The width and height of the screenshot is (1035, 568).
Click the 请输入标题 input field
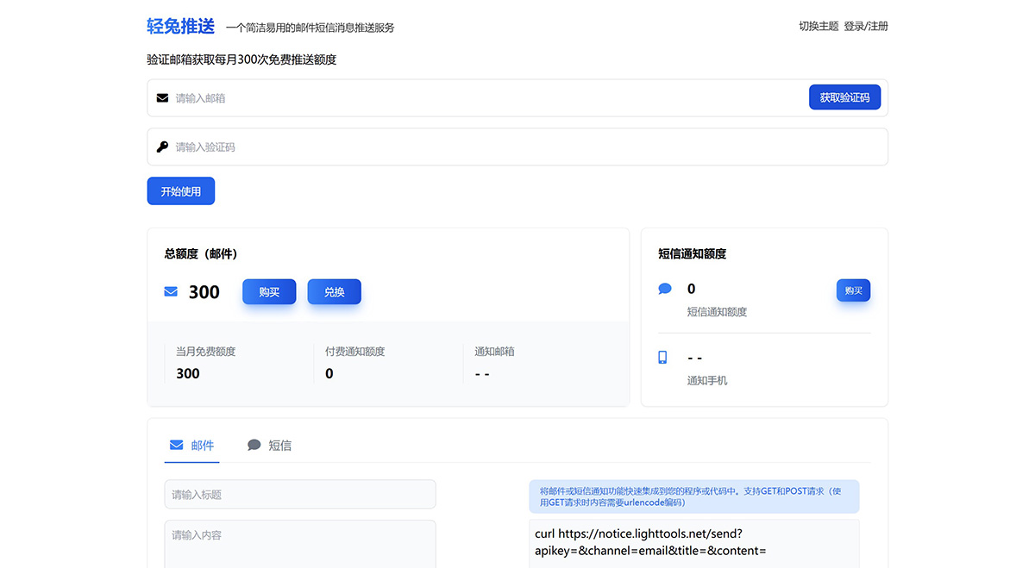click(x=299, y=493)
